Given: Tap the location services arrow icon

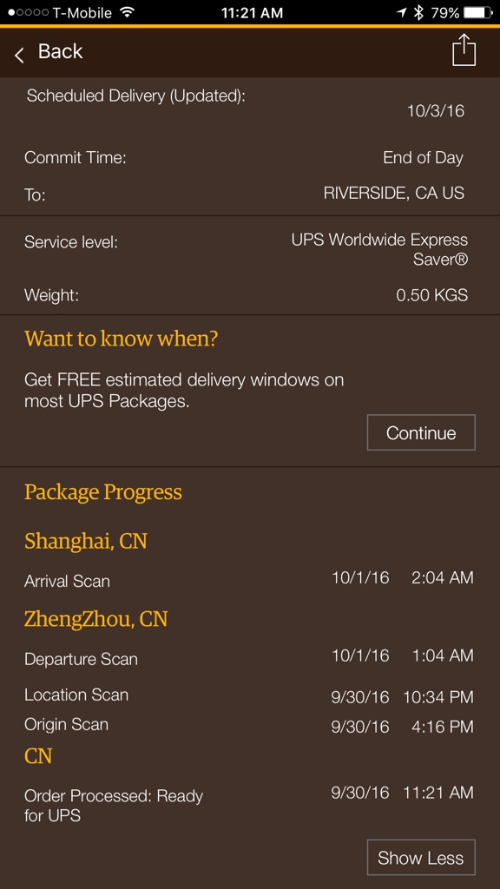Looking at the screenshot, I should tap(401, 12).
